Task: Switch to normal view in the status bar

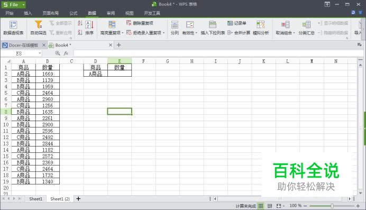Action: pos(261,206)
